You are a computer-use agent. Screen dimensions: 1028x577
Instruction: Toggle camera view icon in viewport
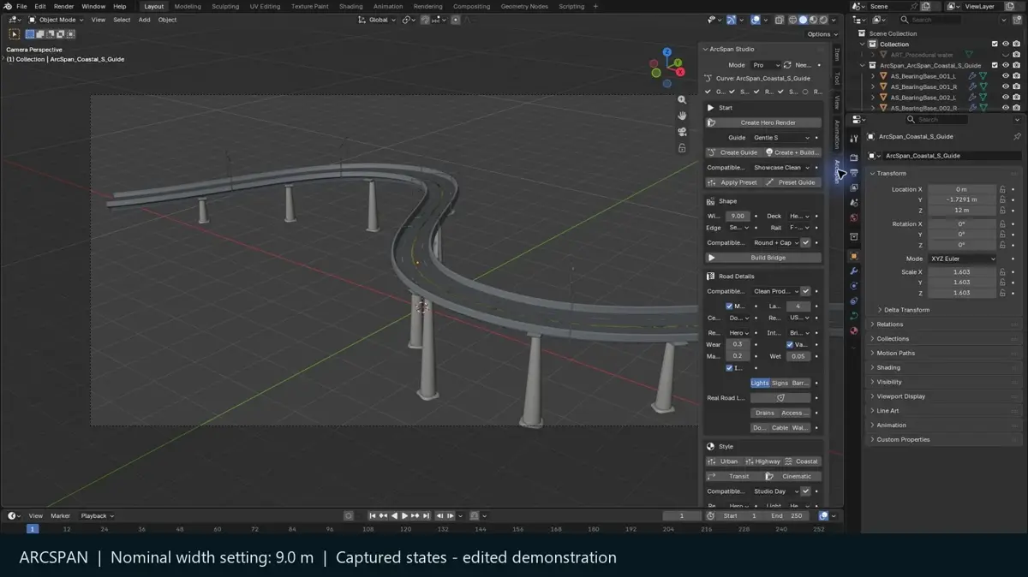682,132
